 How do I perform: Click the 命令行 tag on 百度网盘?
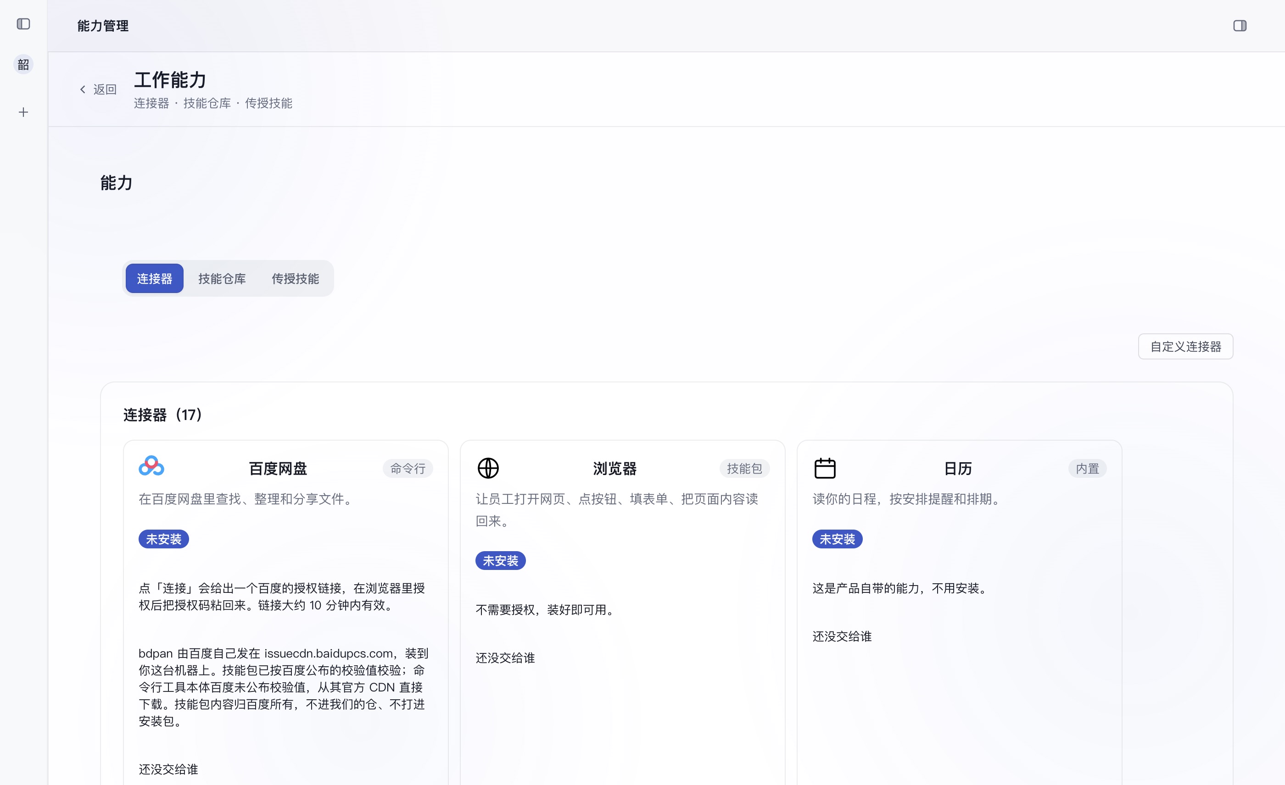point(408,468)
